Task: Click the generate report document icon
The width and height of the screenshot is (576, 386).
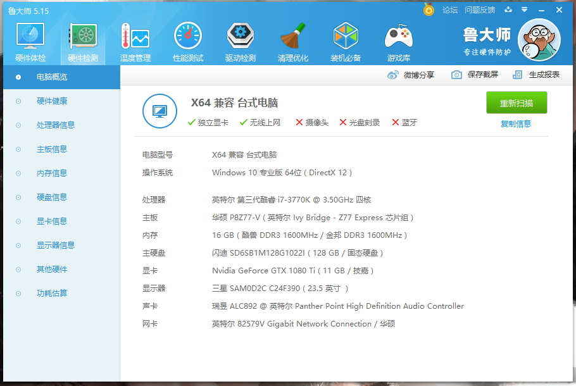Action: click(x=517, y=75)
